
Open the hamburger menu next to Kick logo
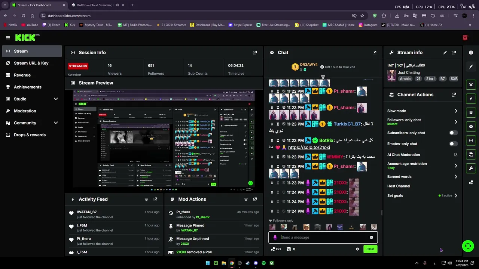click(x=8, y=37)
